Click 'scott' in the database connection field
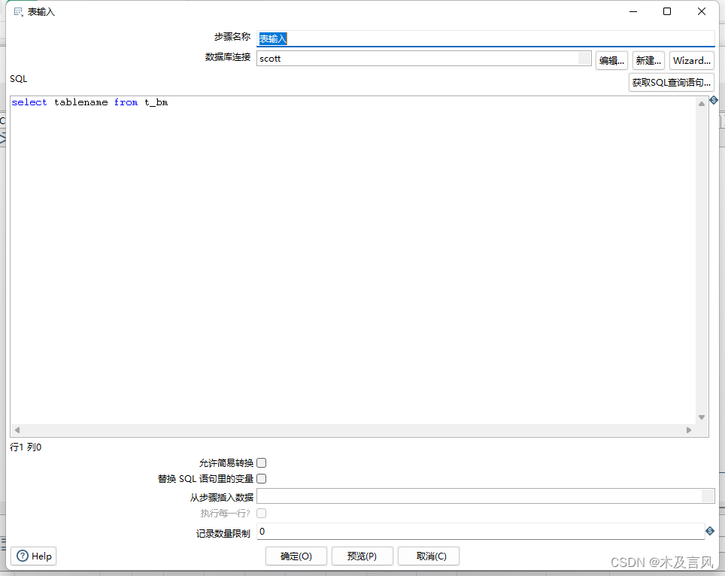Image resolution: width=725 pixels, height=576 pixels. click(270, 59)
